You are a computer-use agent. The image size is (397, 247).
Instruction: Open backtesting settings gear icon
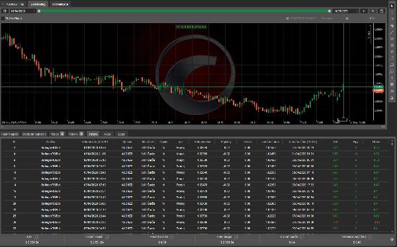[5, 11]
